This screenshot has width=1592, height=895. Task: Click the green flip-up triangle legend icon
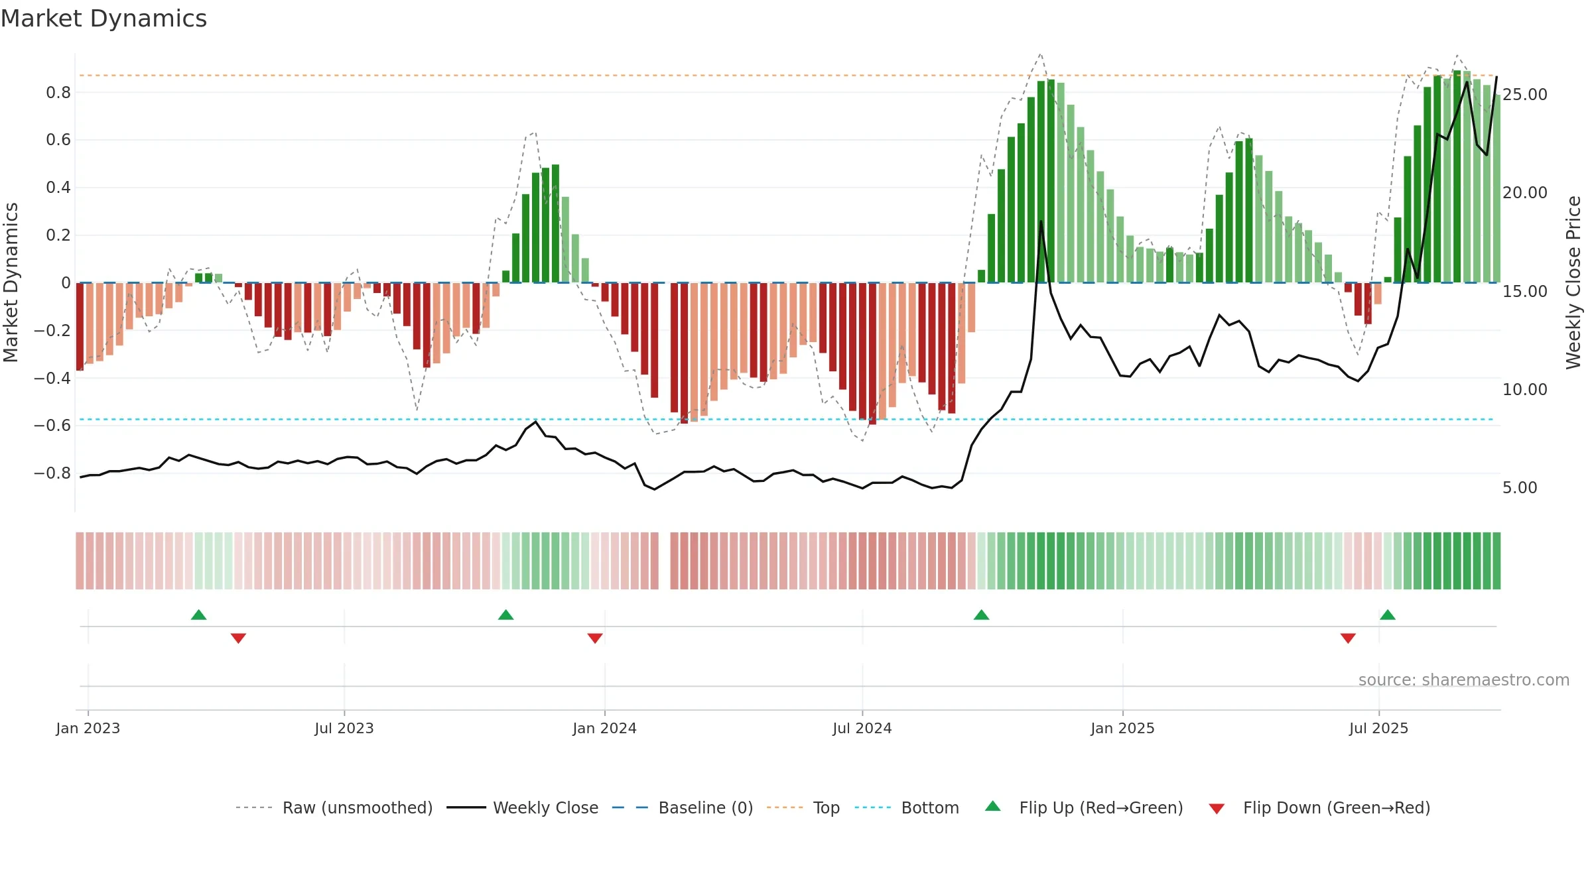tap(993, 806)
